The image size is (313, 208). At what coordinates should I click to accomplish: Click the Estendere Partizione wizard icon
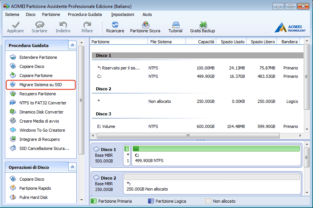coord(13,57)
